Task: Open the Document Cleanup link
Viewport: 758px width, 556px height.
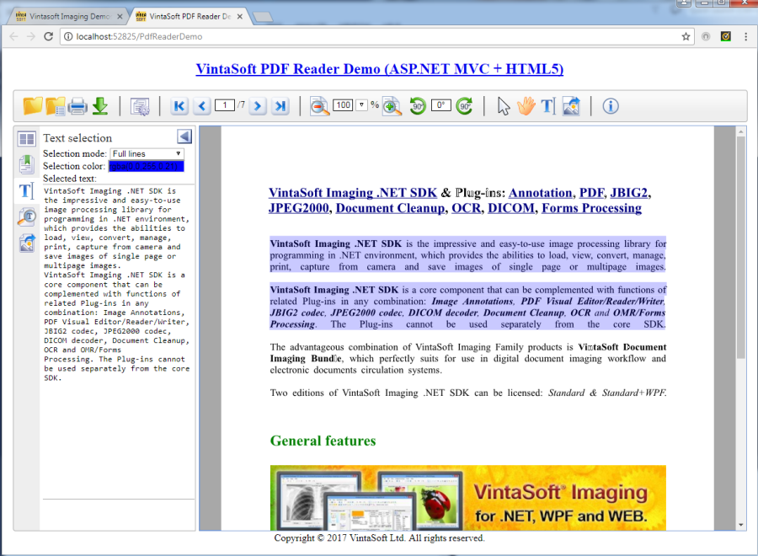Action: tap(390, 208)
